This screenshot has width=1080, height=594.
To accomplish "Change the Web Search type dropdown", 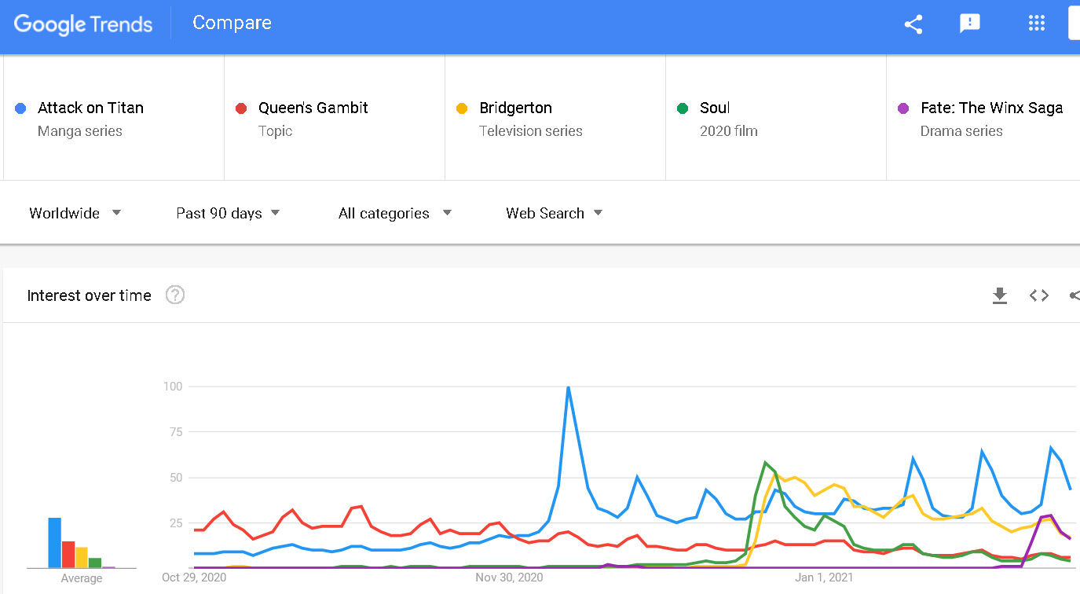I will (554, 213).
